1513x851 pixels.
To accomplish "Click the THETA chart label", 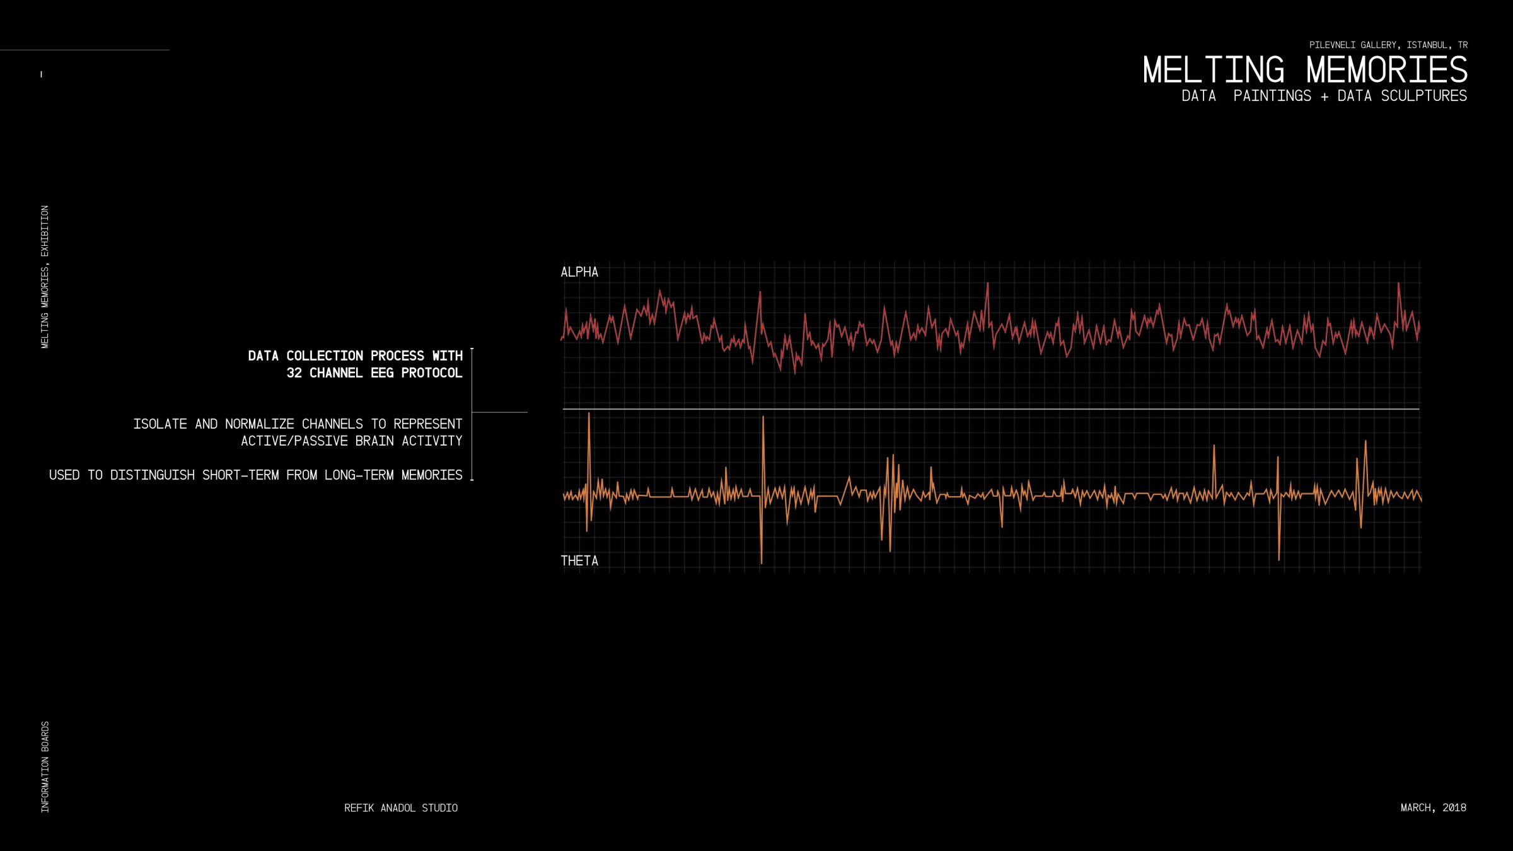I will tap(579, 561).
